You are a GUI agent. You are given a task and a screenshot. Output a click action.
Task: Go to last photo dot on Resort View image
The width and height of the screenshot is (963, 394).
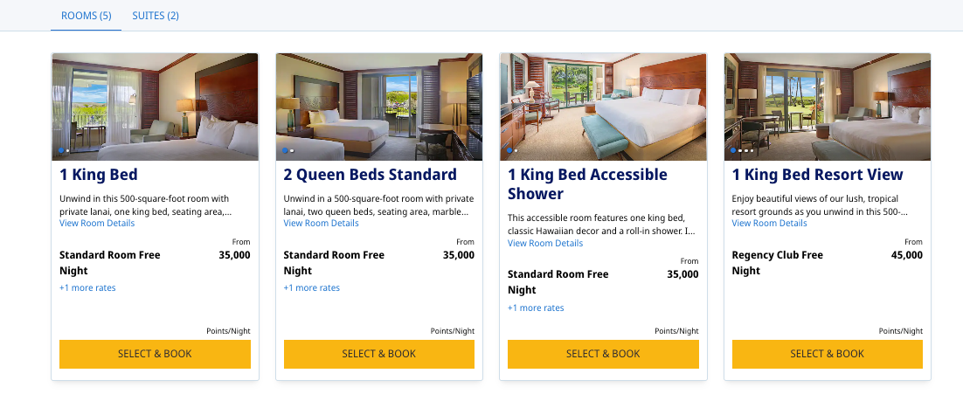(752, 150)
